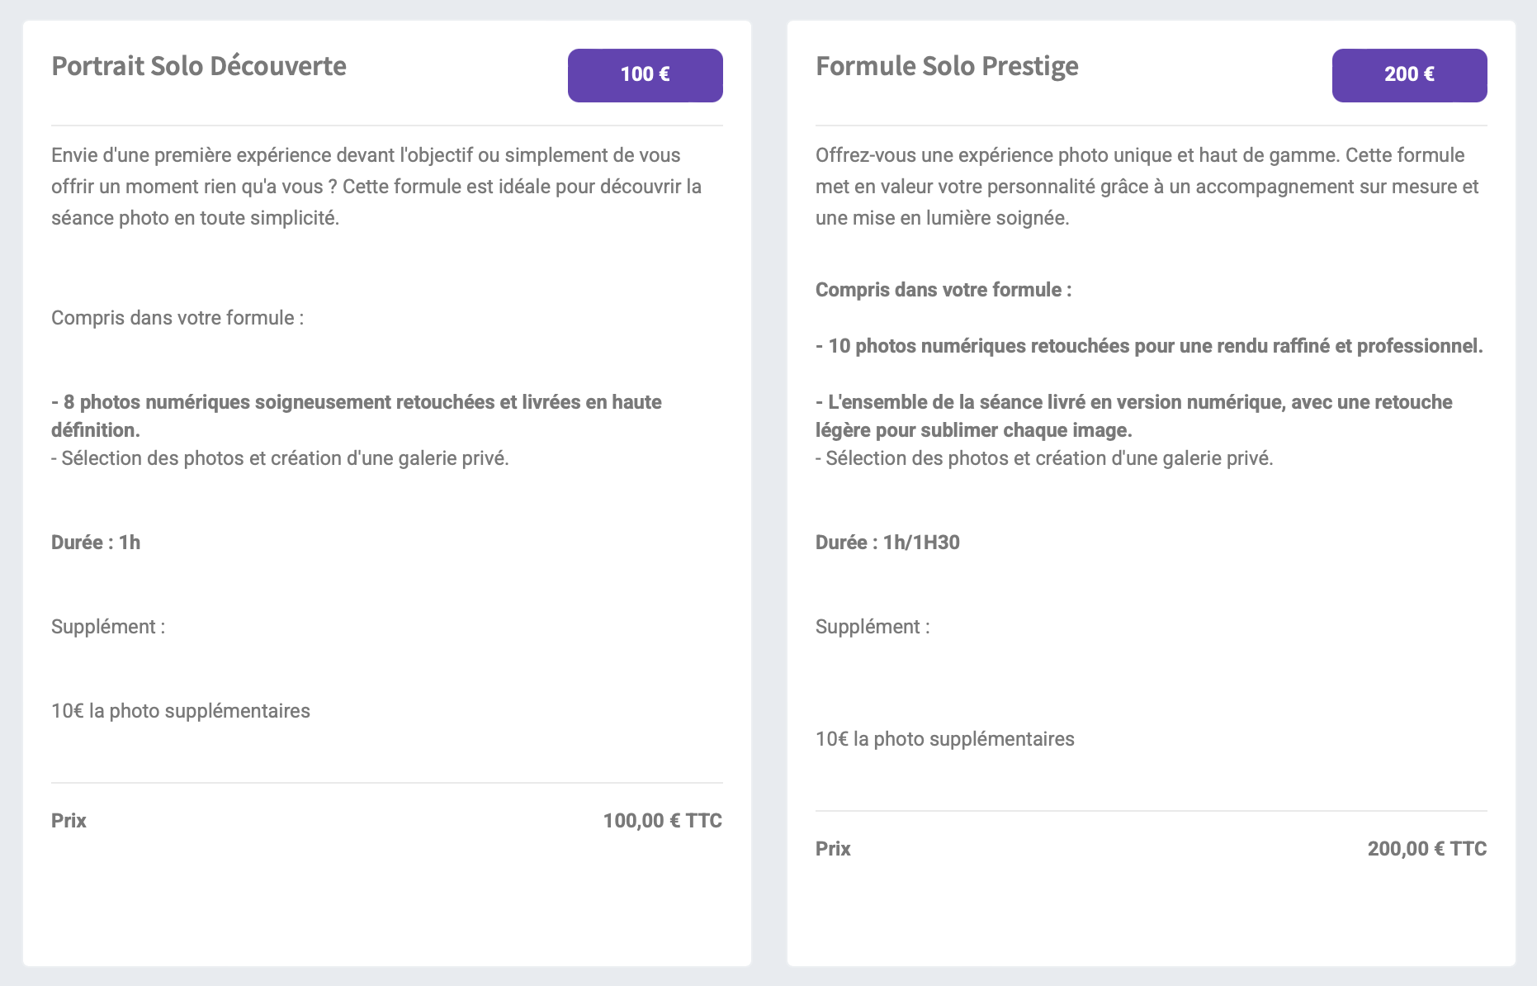Image resolution: width=1537 pixels, height=986 pixels.
Task: Click the Prestige card intro paragraph
Action: point(1147,187)
